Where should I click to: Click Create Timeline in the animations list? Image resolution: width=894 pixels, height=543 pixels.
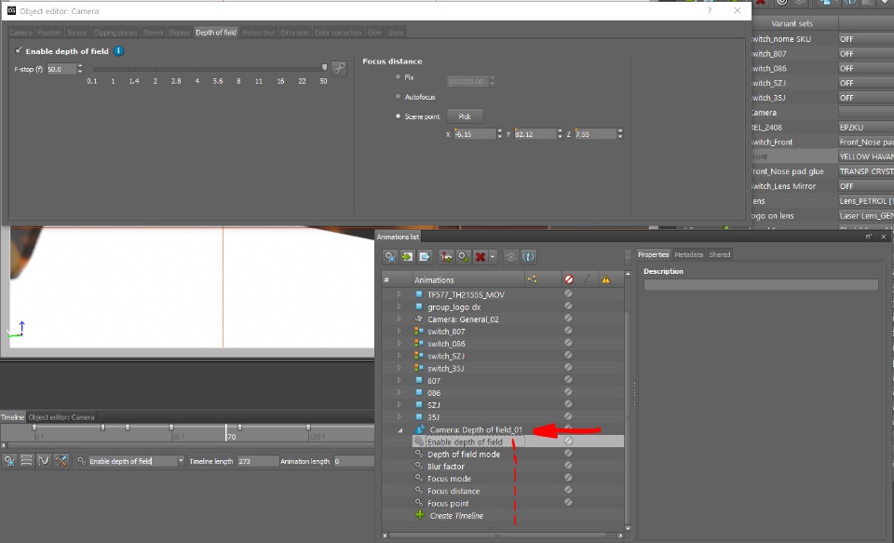pos(455,516)
